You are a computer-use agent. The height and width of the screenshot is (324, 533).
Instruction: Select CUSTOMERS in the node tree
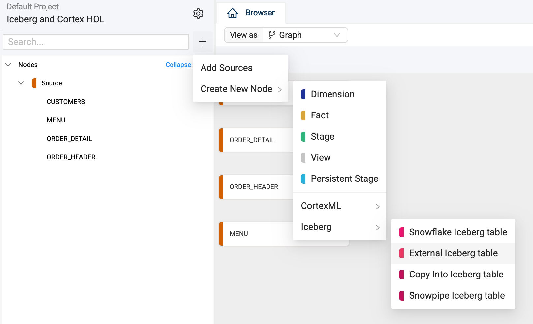tap(66, 102)
